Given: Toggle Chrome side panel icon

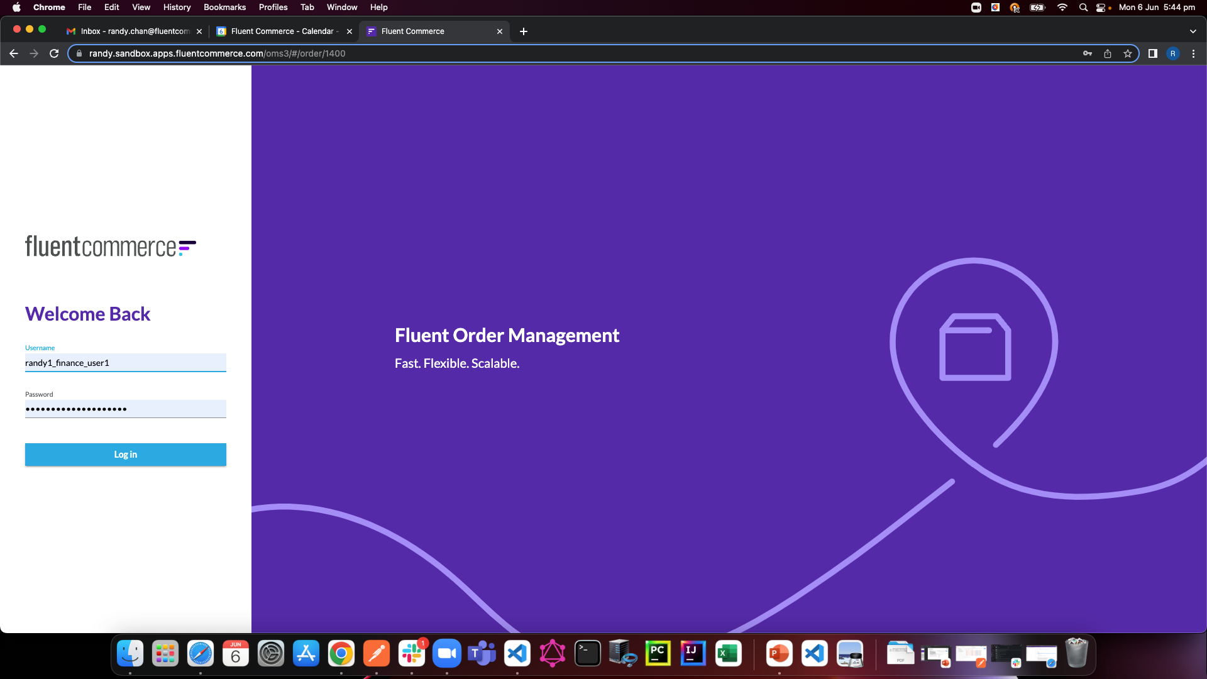Looking at the screenshot, I should (1153, 53).
